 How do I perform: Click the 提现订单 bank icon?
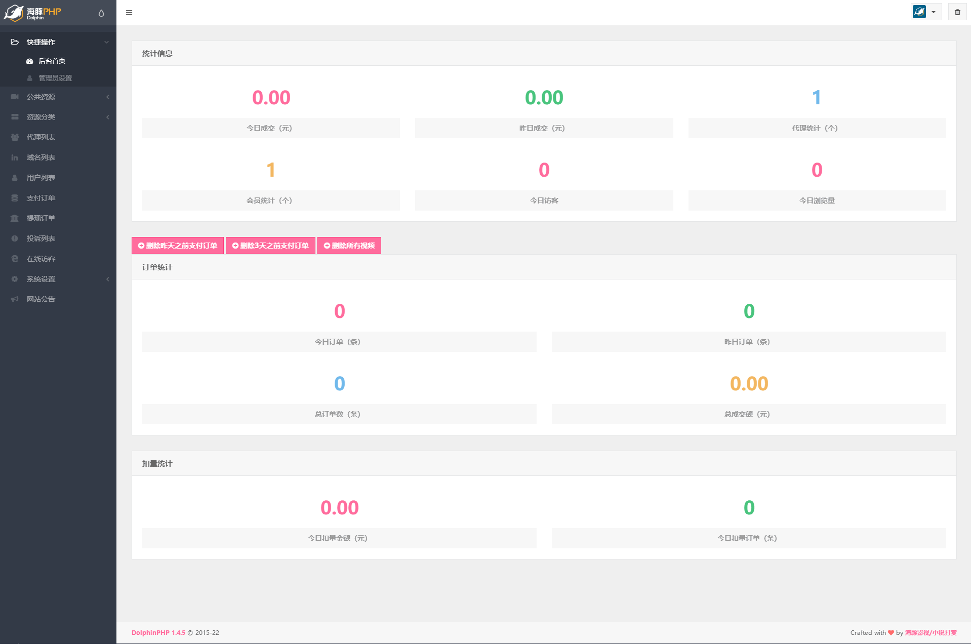(x=15, y=218)
